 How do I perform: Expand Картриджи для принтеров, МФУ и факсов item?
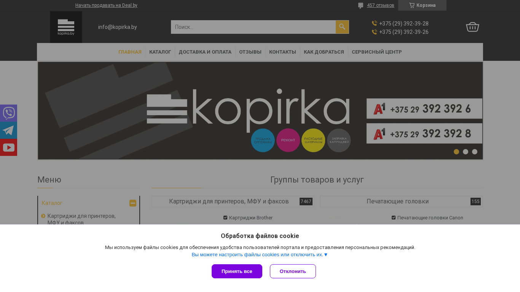(x=43, y=216)
